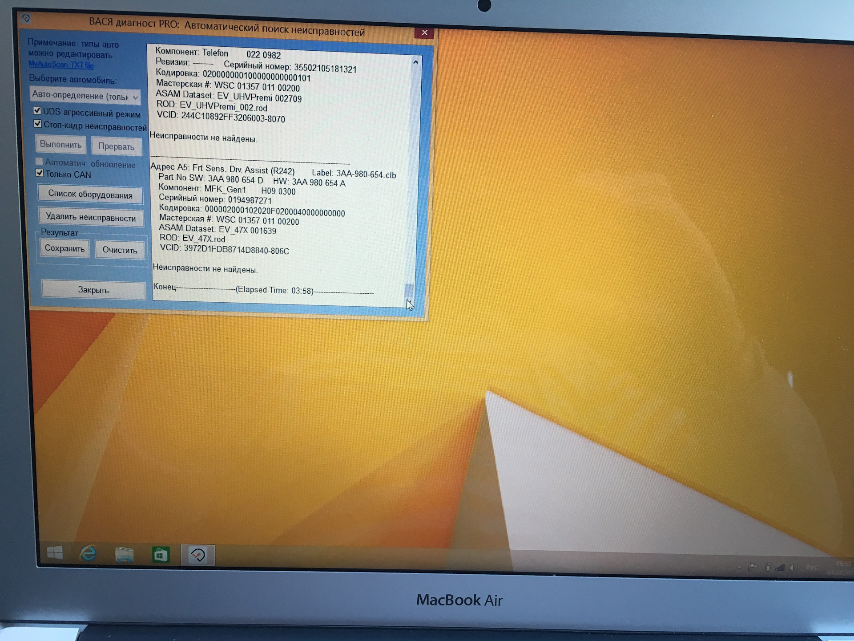Click ASAM Dataset: EV_UHVPremi 002709 line
This screenshot has width=854, height=641.
[x=229, y=96]
